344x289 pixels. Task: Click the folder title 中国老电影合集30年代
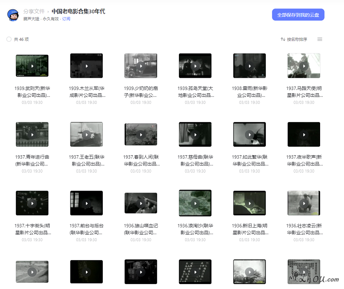point(77,11)
